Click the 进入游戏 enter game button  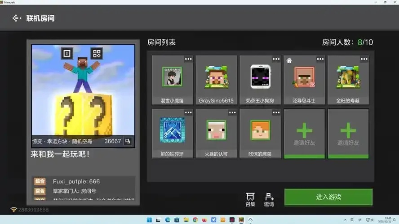(328, 197)
